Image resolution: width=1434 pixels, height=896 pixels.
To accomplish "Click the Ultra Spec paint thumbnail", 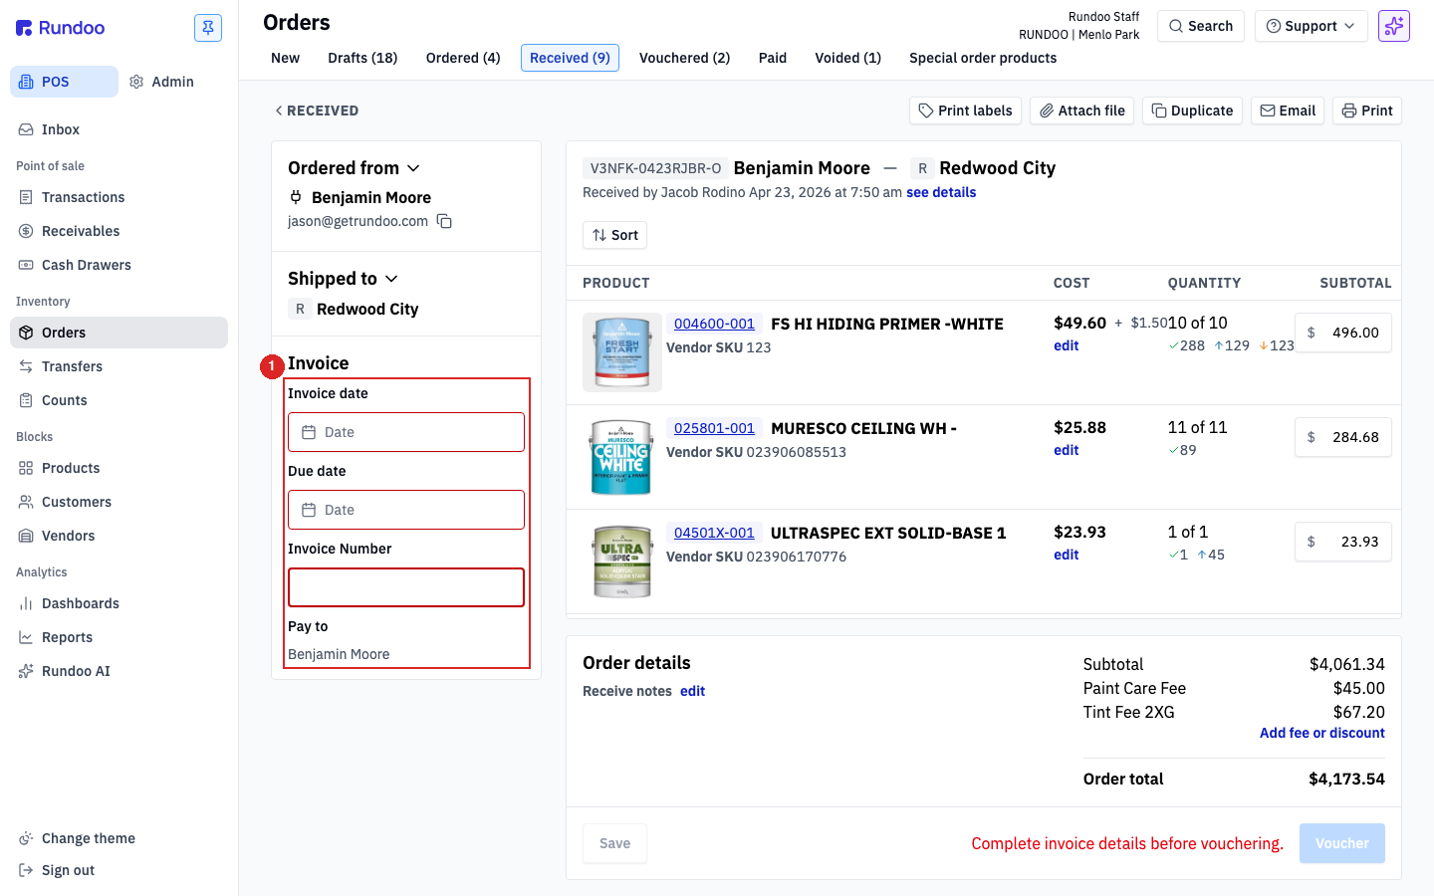I will point(622,561).
